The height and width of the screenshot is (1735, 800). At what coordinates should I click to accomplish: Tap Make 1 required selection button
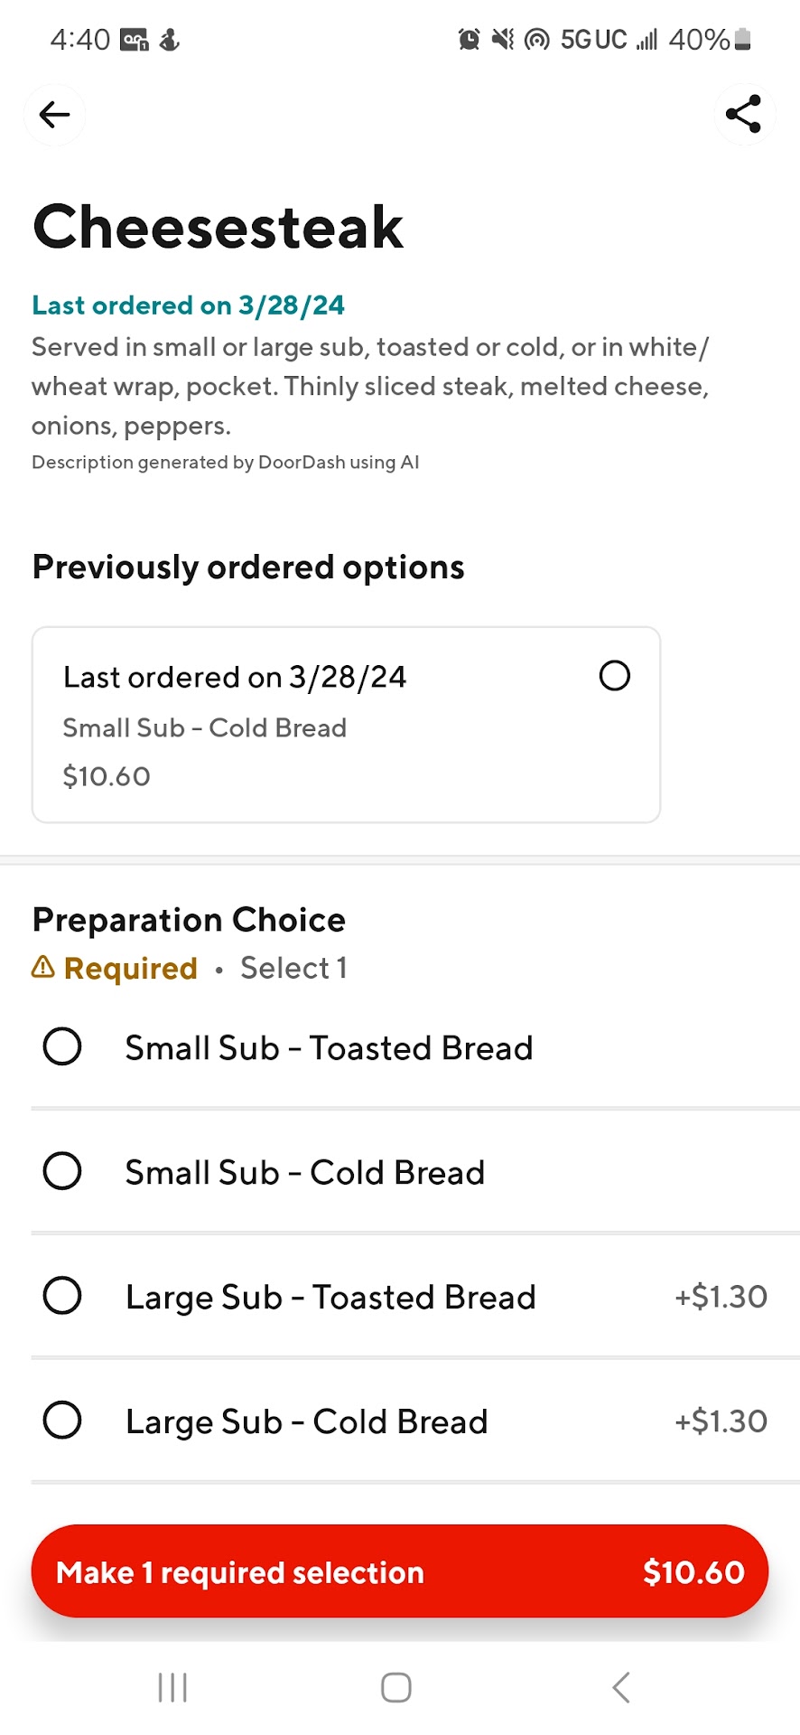[x=399, y=1571]
